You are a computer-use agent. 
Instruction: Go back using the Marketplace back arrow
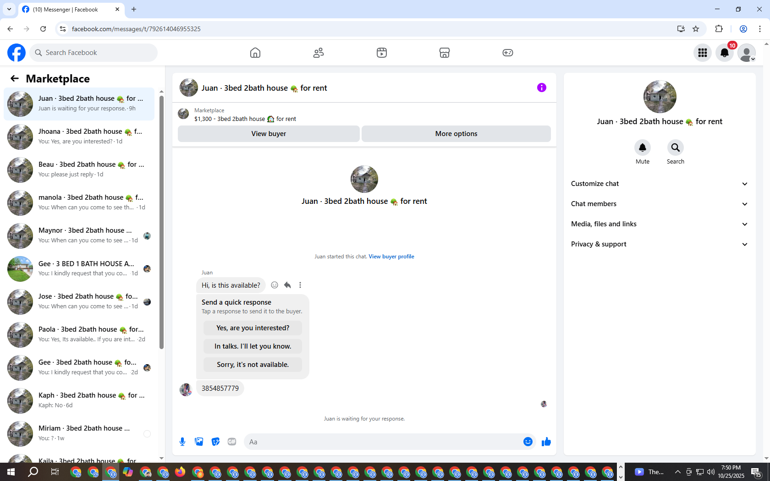tap(15, 78)
